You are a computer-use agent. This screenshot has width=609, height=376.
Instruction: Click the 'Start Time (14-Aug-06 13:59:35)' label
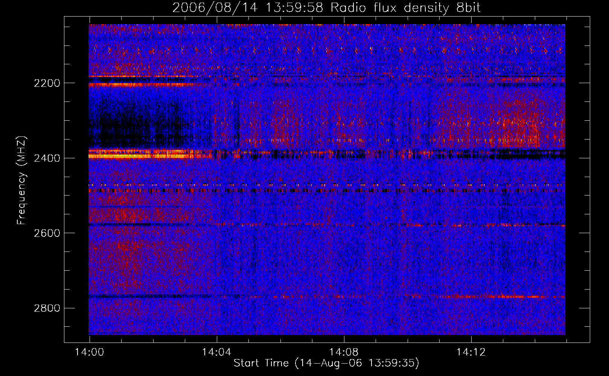(326, 363)
